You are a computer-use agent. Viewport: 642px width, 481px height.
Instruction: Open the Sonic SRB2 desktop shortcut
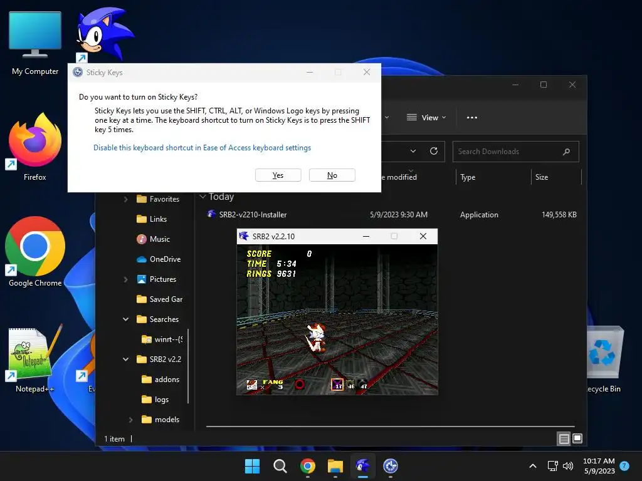coord(105,35)
